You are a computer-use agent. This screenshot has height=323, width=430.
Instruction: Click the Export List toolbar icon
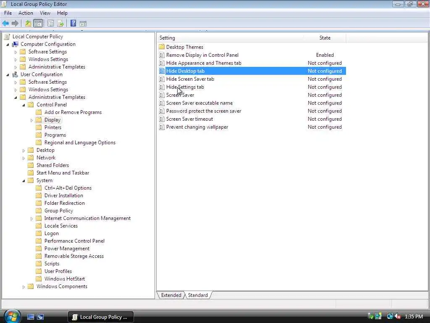(60, 24)
